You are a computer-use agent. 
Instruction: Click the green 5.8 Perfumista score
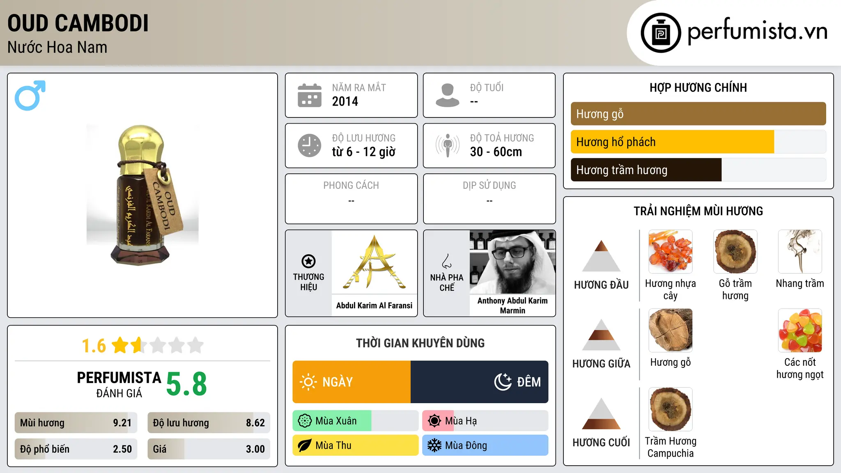pyautogui.click(x=186, y=384)
